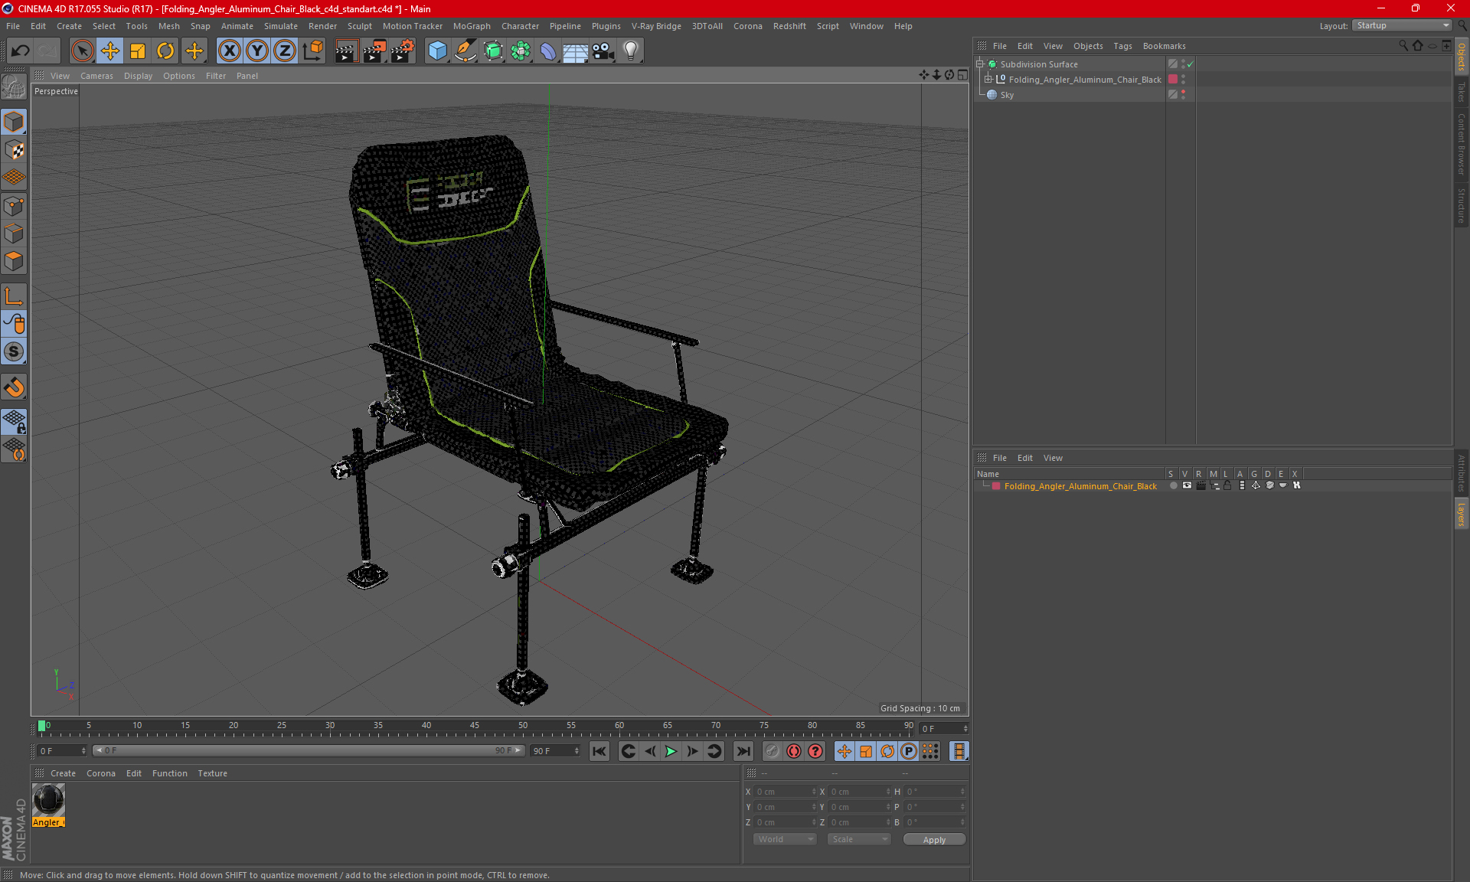Click the Undo arrow icon
This screenshot has width=1470, height=882.
[21, 51]
